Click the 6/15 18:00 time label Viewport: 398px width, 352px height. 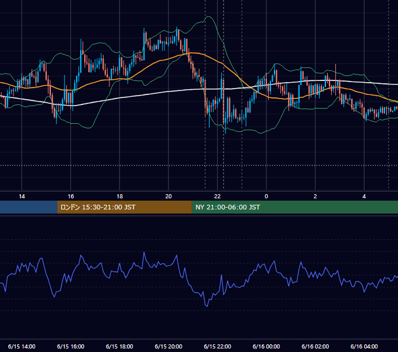(119, 346)
